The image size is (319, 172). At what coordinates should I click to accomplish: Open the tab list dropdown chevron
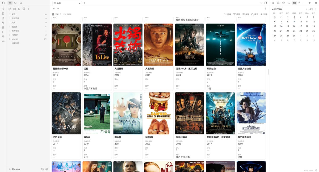261,3
